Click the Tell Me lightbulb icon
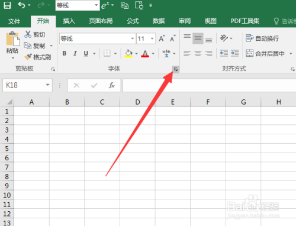 [276, 21]
